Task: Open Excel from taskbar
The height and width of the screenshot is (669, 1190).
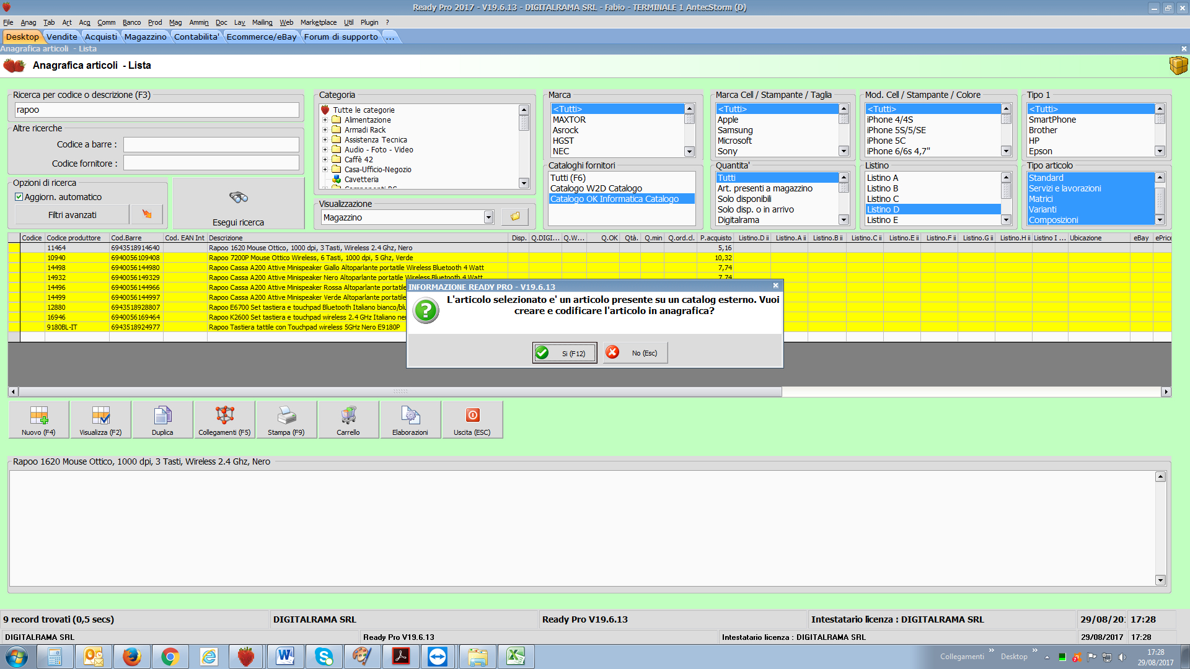Action: (x=516, y=657)
